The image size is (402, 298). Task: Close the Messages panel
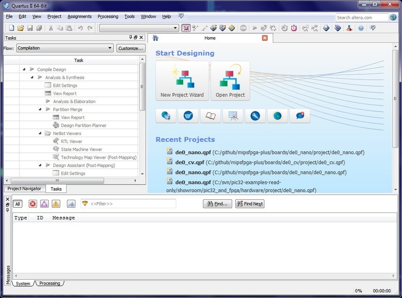8,199
